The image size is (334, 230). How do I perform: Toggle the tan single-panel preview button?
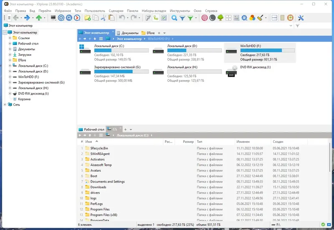pyautogui.click(x=282, y=18)
